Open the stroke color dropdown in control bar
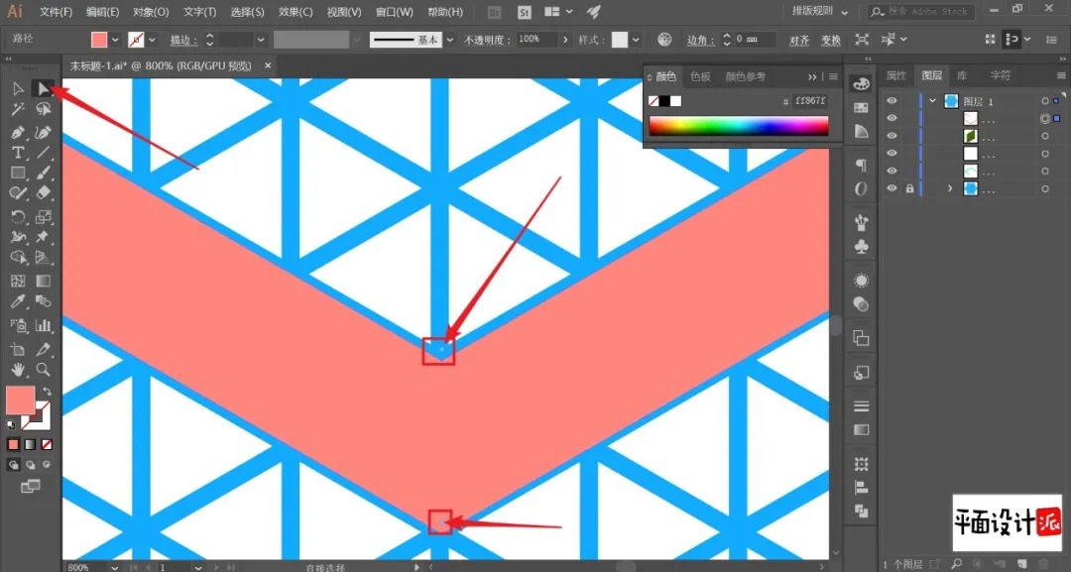The width and height of the screenshot is (1071, 572). pos(152,40)
